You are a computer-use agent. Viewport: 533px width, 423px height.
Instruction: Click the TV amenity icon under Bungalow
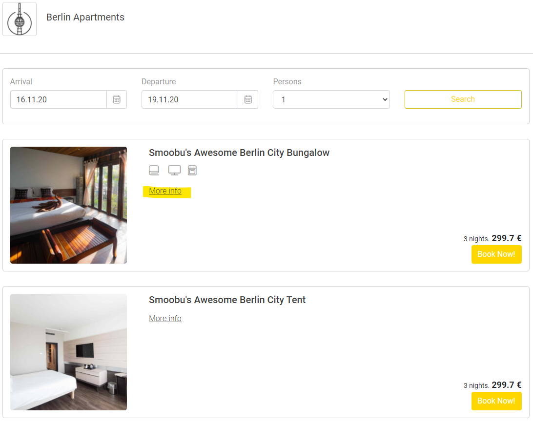(174, 170)
